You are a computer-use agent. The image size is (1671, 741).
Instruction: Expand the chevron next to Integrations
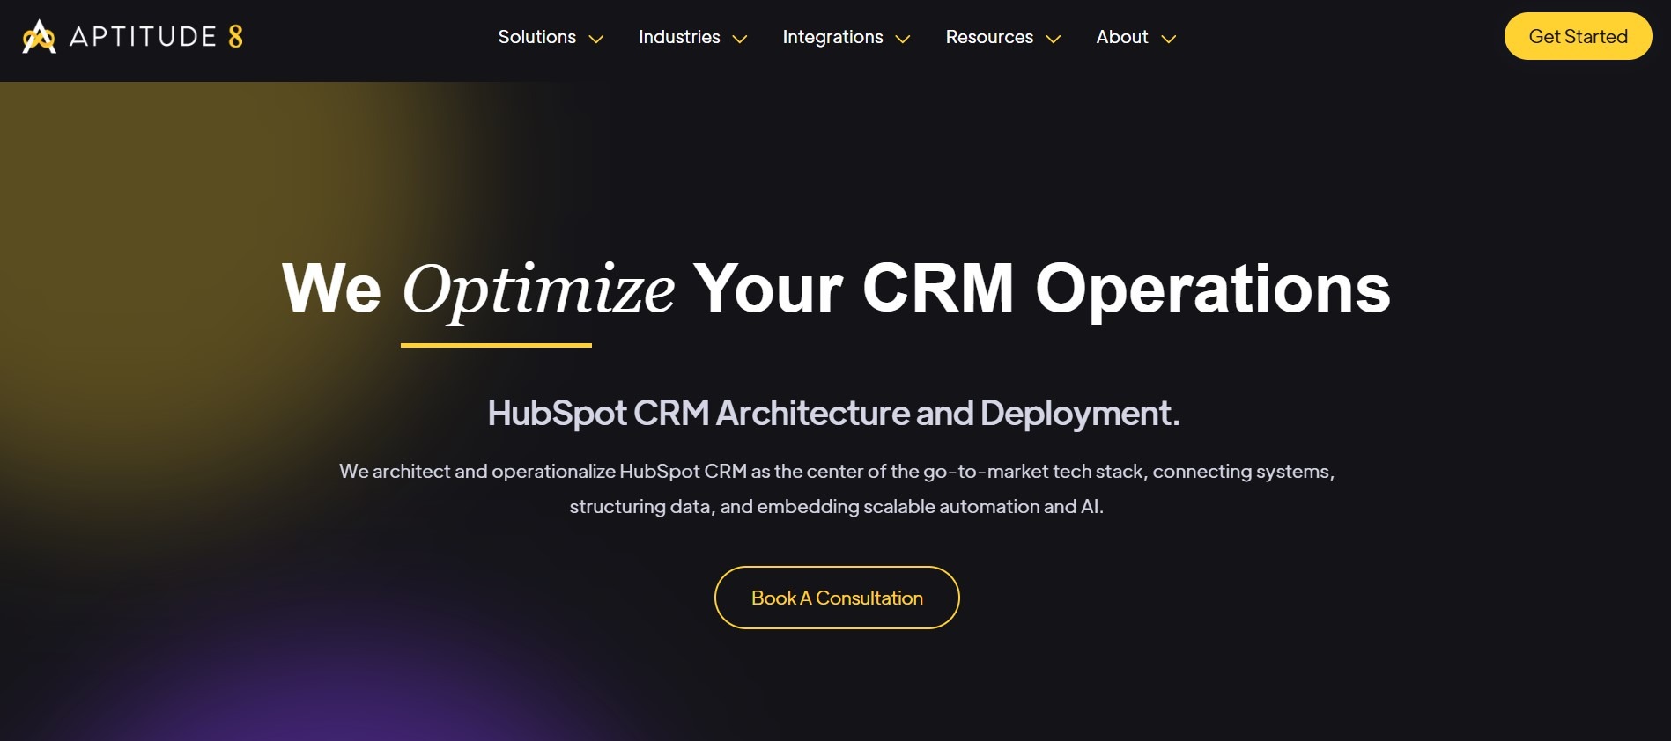pyautogui.click(x=903, y=39)
